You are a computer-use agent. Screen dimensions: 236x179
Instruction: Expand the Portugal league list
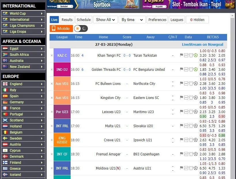(x=23, y=114)
